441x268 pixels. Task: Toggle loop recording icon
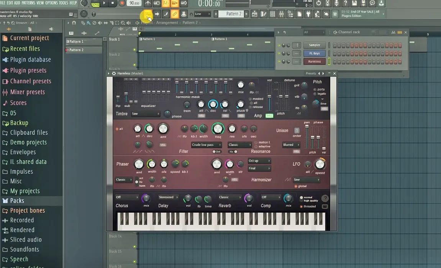coord(184,3)
